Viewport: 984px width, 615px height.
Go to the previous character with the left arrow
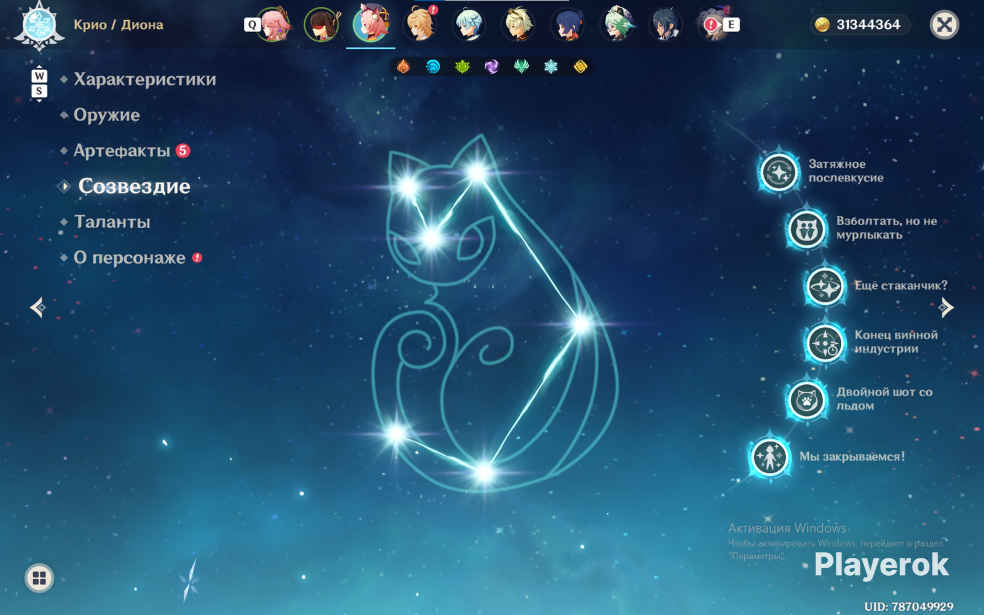pos(38,307)
